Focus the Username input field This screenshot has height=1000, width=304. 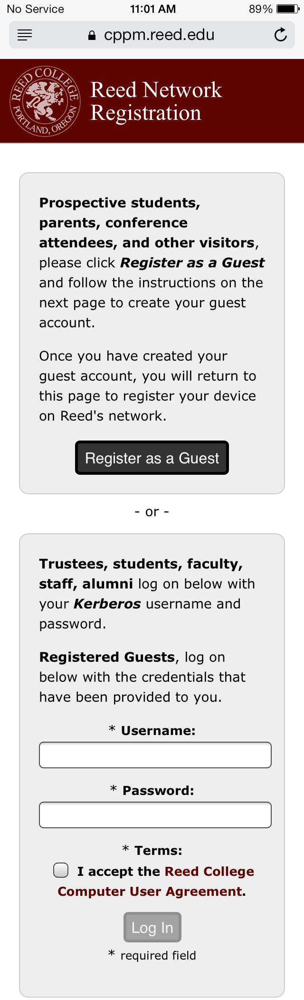click(x=155, y=755)
